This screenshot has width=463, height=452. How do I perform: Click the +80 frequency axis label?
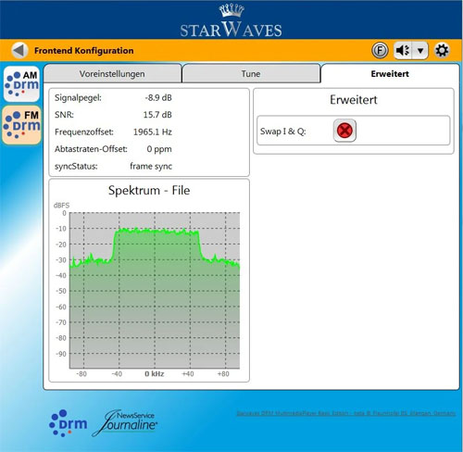click(223, 374)
